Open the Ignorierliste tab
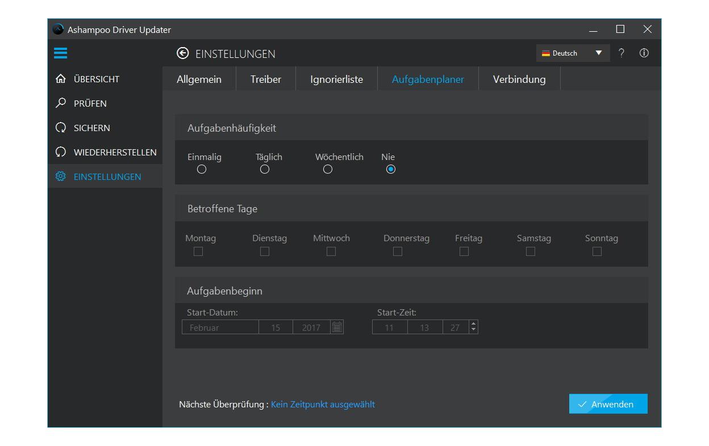Viewport: 709px width, 446px height. pos(336,79)
